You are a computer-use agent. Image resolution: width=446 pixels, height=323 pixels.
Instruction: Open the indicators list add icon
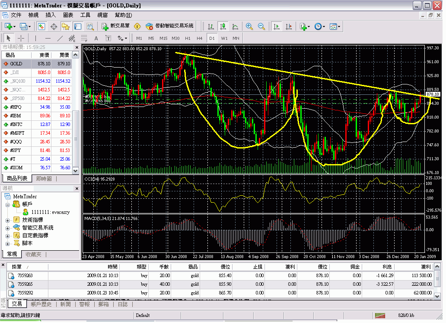(305, 26)
